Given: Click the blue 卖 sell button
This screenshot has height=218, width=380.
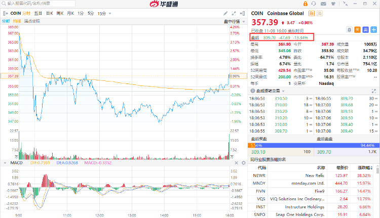Looking at the screenshot, I should point(366,30).
